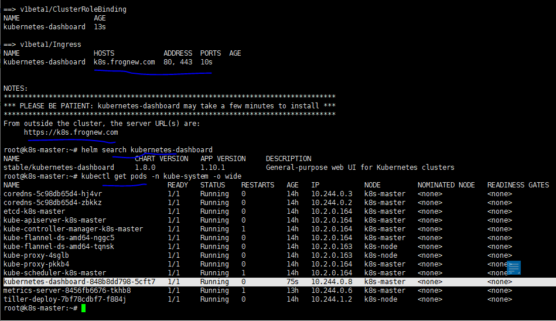Click the "helm search kubernetes-dashboard" command
556x321 pixels.
(x=147, y=150)
